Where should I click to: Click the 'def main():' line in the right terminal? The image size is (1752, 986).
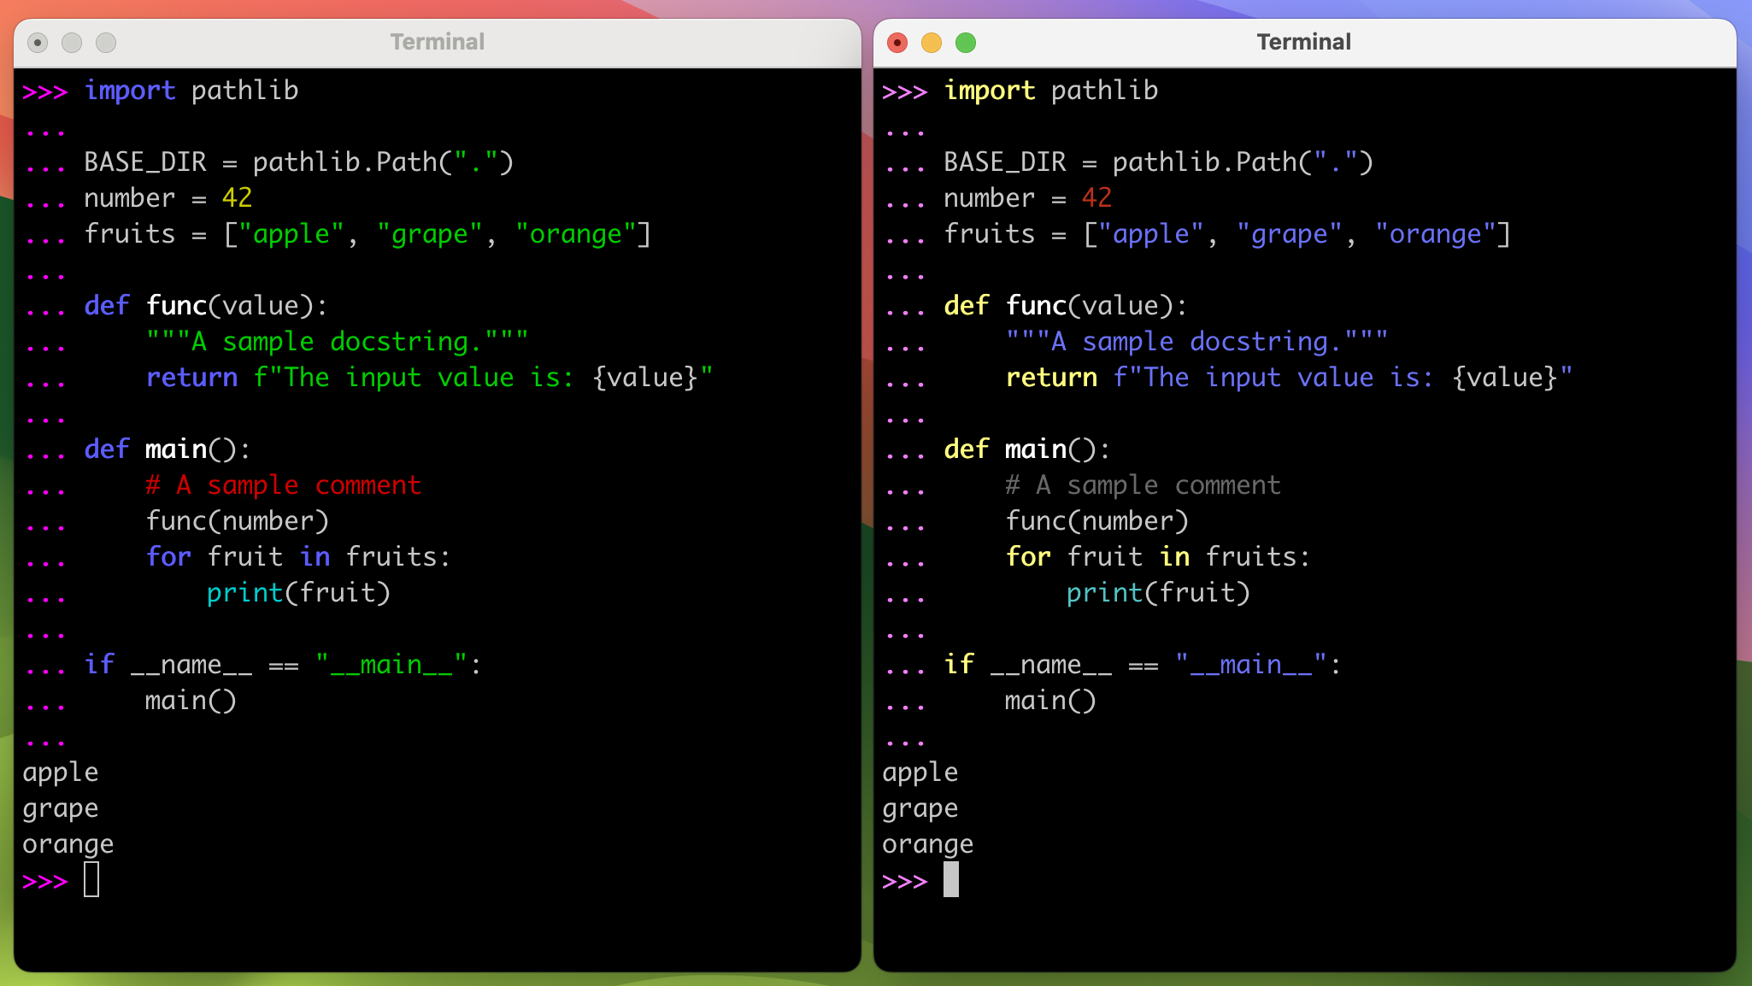click(x=1026, y=449)
